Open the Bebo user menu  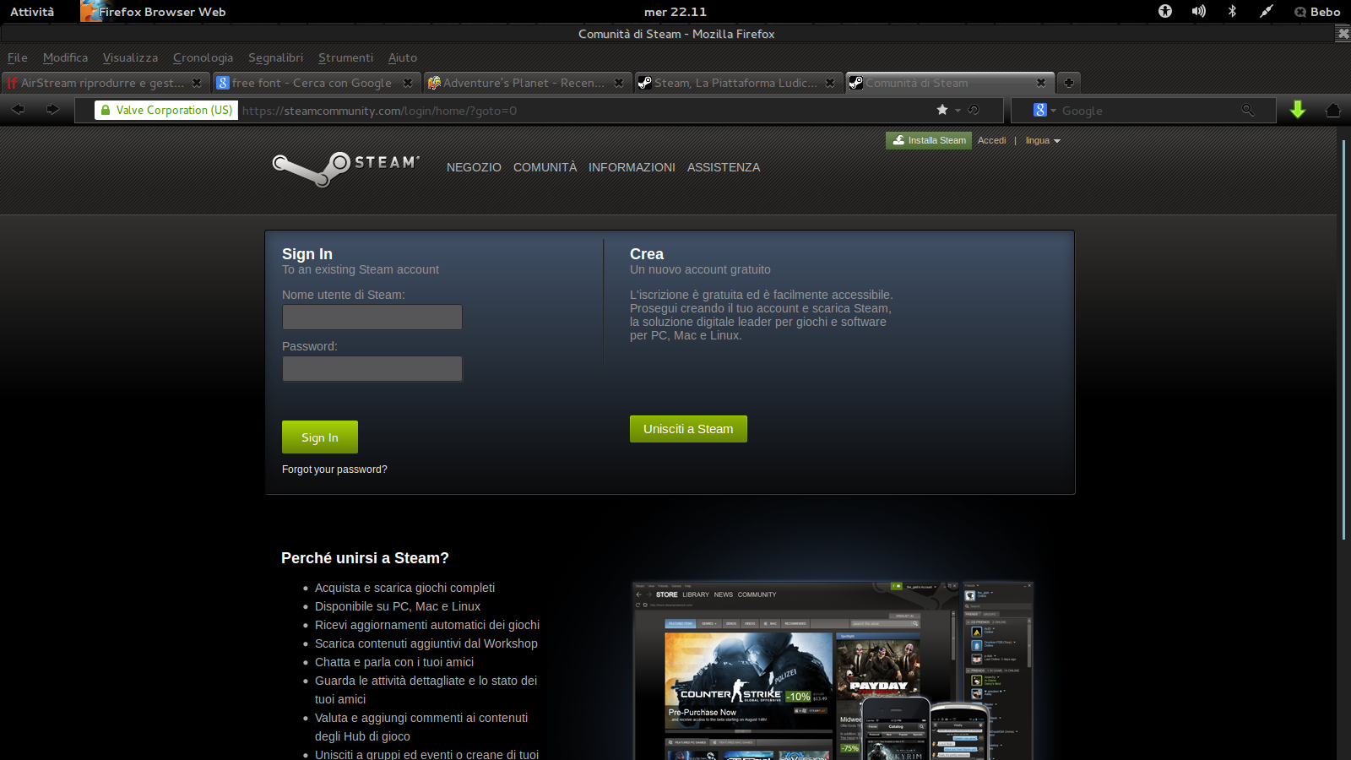point(1317,11)
